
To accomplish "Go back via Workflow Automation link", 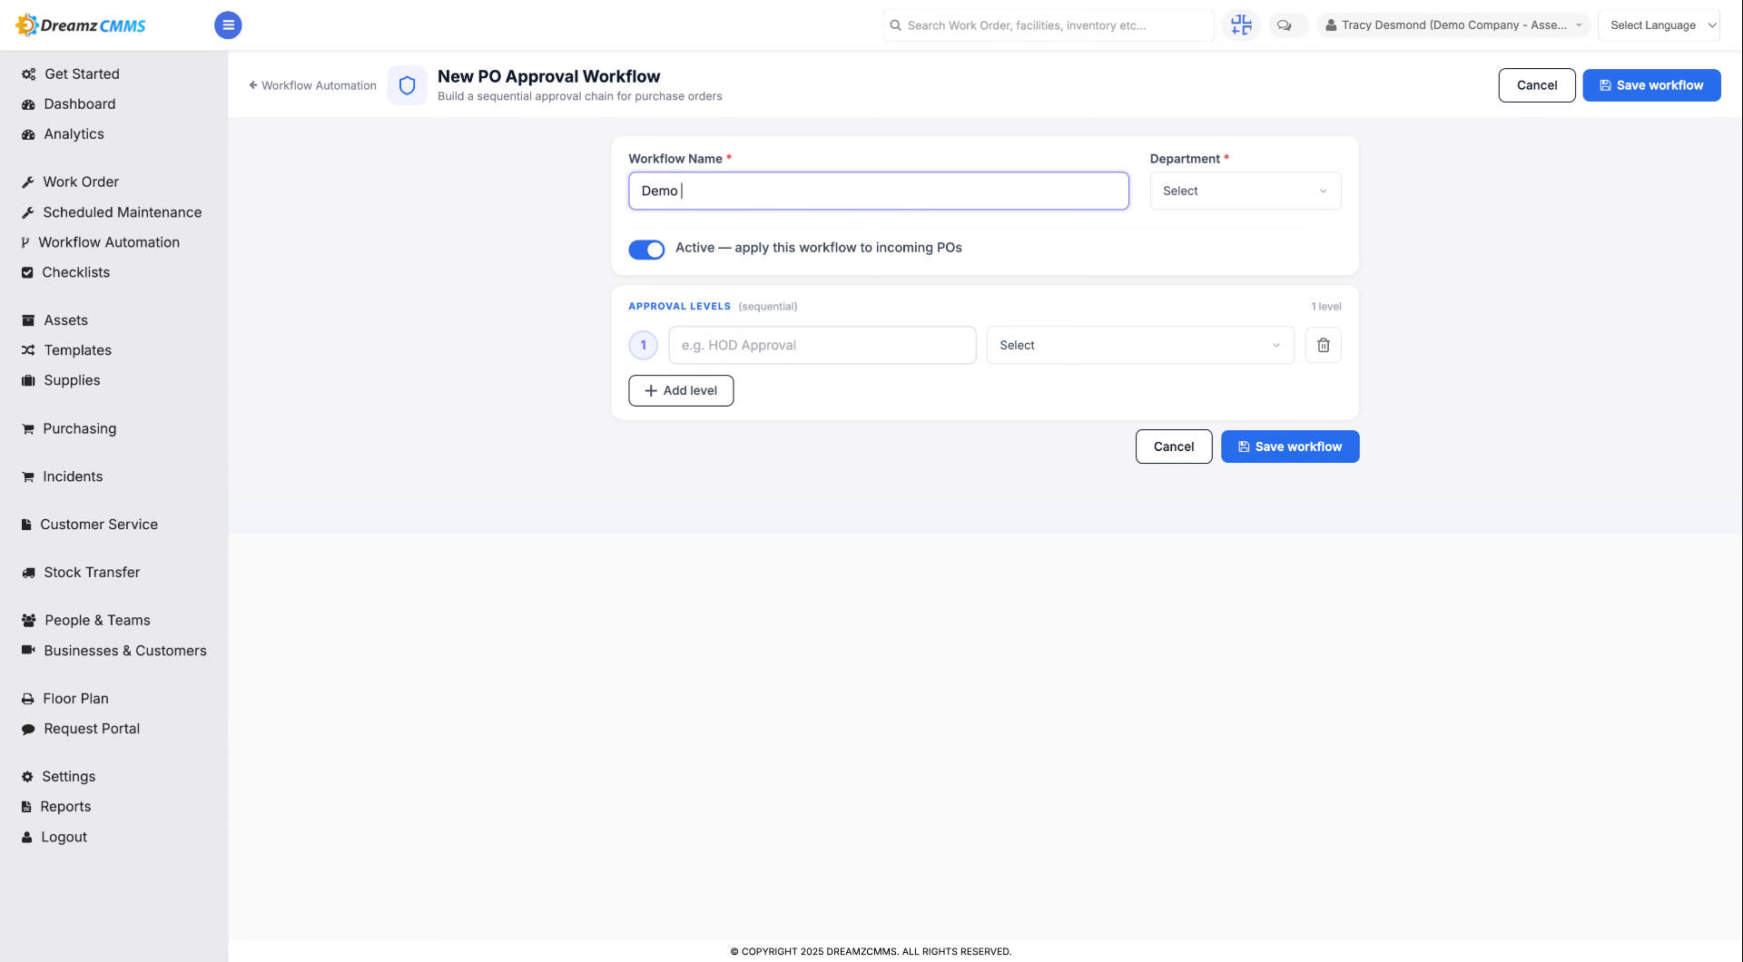I will click(312, 85).
